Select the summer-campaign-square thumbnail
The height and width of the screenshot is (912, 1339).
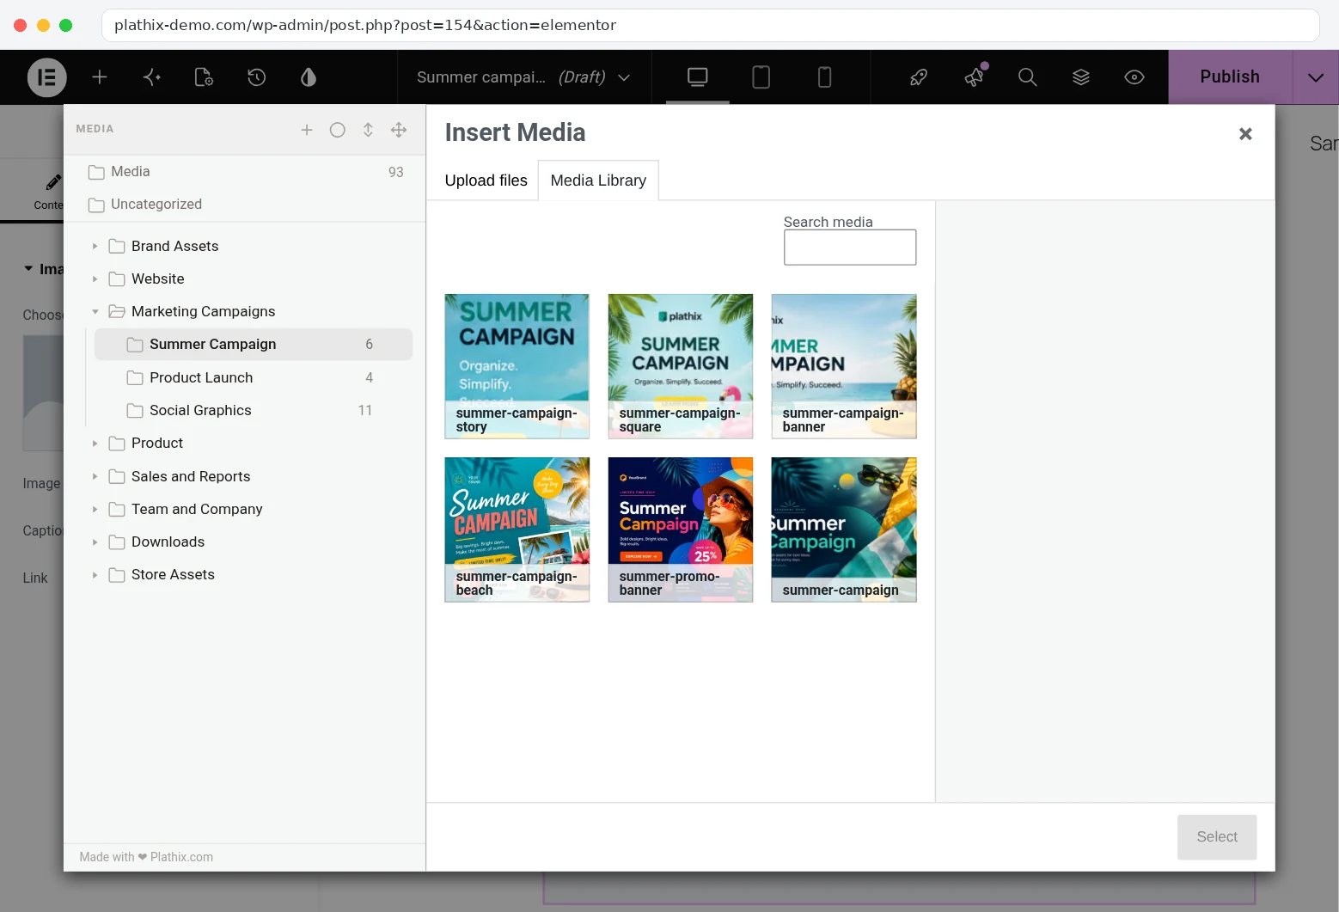680,366
